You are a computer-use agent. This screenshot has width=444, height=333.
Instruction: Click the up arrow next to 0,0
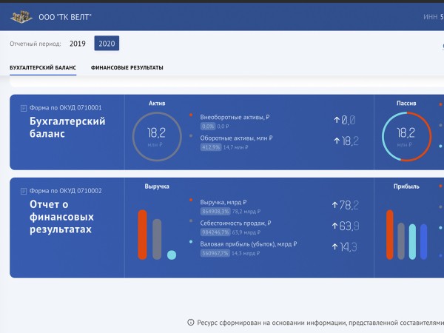coord(337,120)
